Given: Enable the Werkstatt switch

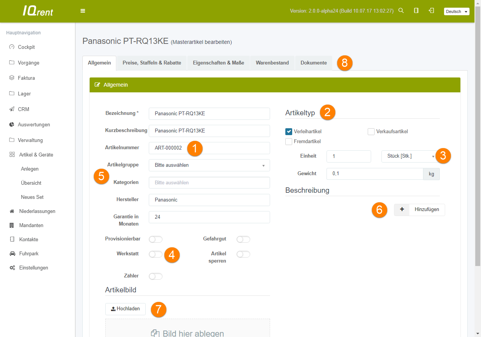Looking at the screenshot, I should click(x=156, y=254).
